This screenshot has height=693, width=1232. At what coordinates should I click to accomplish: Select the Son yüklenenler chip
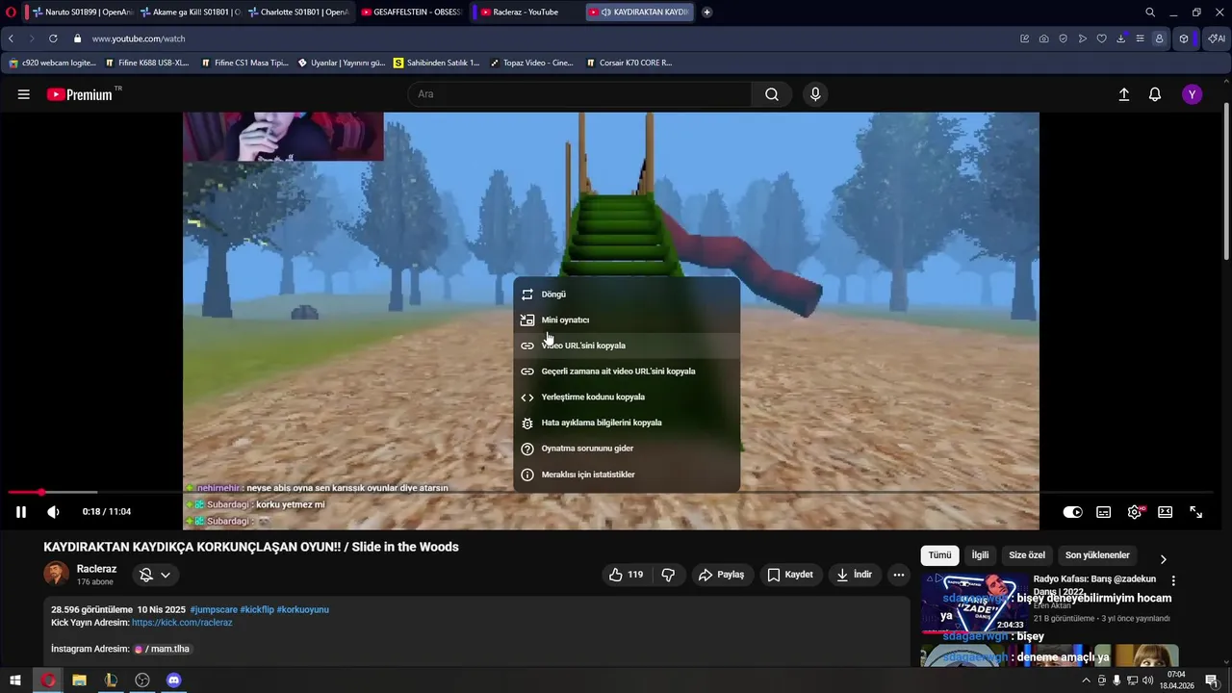coord(1097,555)
